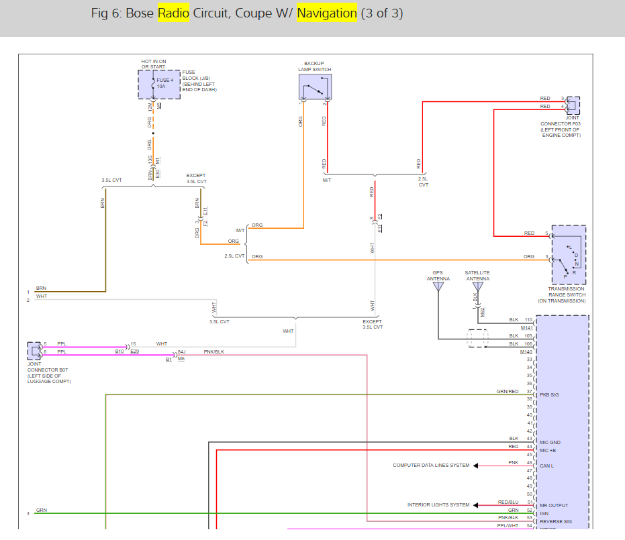Open the Computer Data Lines System reference

[431, 466]
